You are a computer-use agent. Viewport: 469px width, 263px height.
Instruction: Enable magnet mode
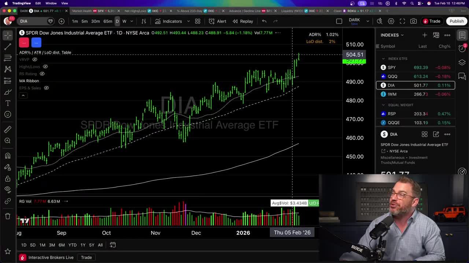(8, 155)
